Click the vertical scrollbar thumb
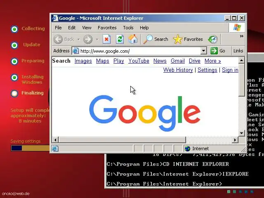The image size is (264, 198). [x=241, y=80]
